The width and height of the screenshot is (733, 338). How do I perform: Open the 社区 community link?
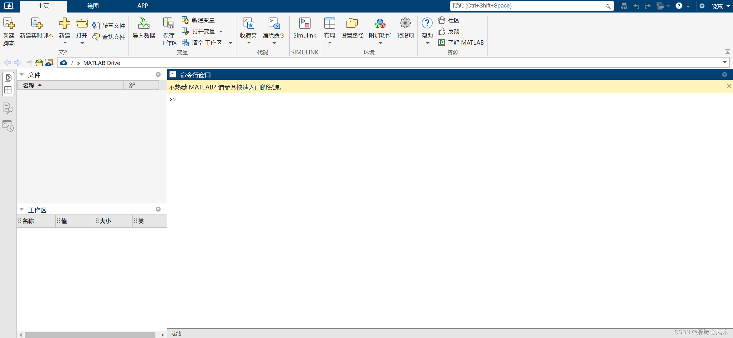click(x=449, y=20)
